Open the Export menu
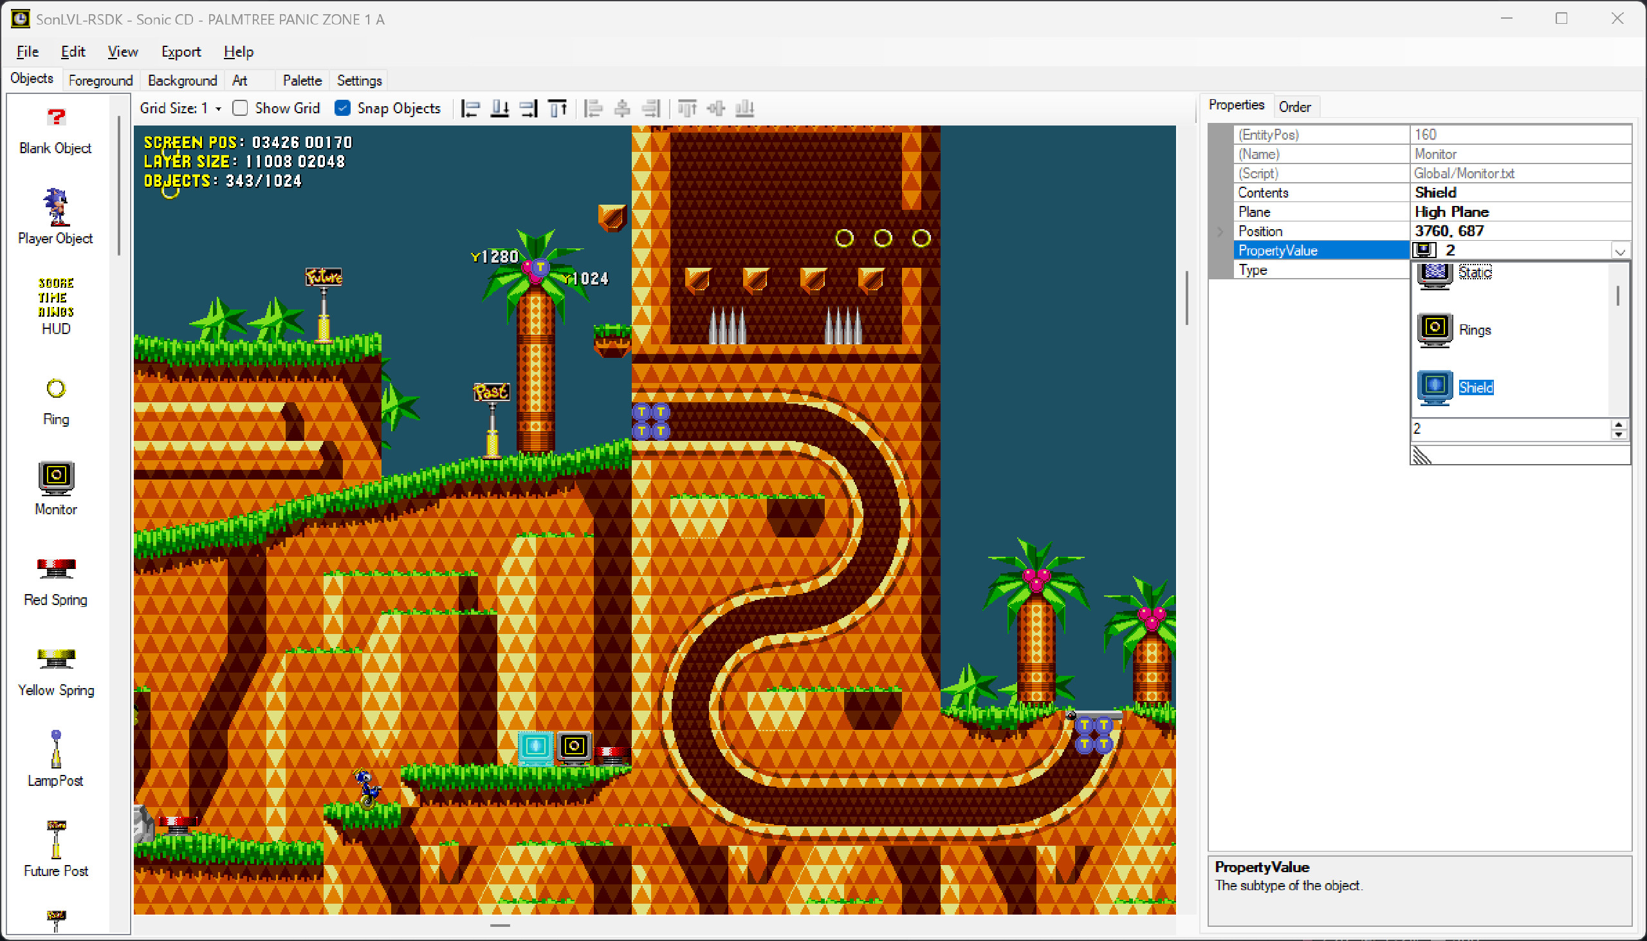The height and width of the screenshot is (941, 1647). (181, 51)
